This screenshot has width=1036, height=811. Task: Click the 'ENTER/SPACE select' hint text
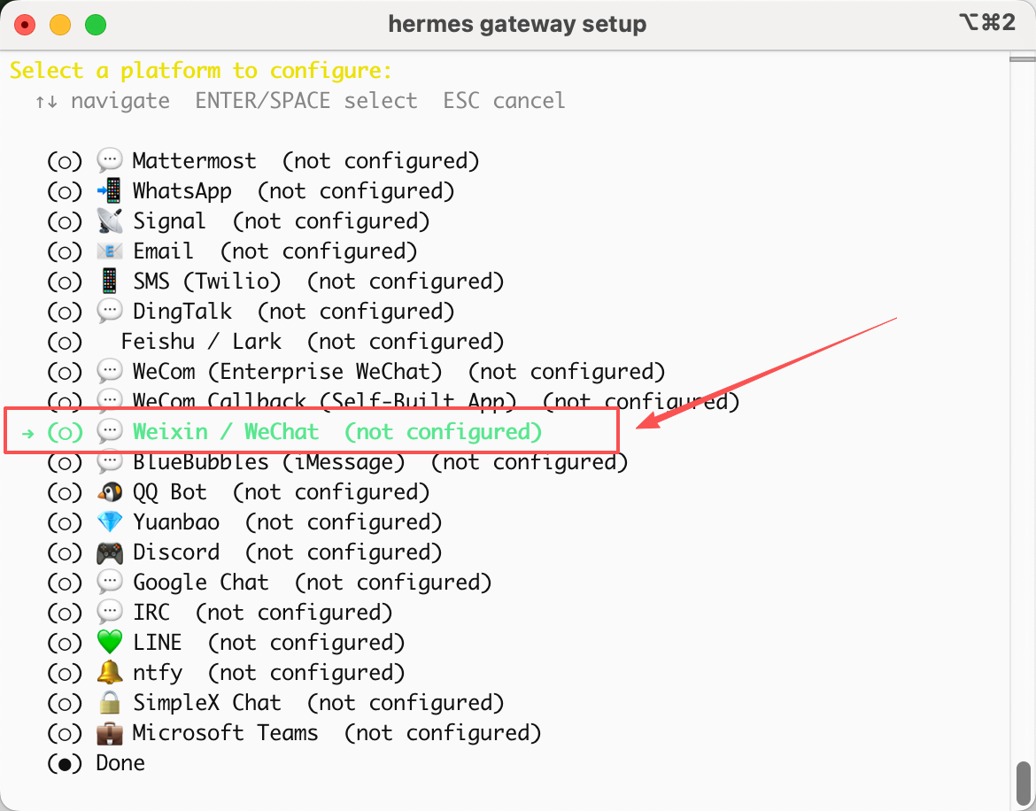click(x=305, y=100)
